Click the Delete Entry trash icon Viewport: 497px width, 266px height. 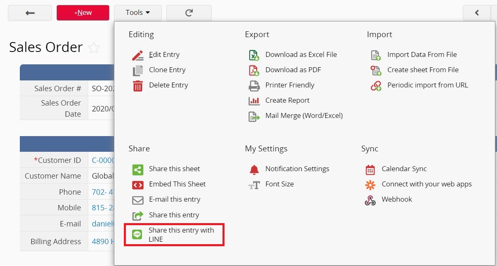(137, 85)
